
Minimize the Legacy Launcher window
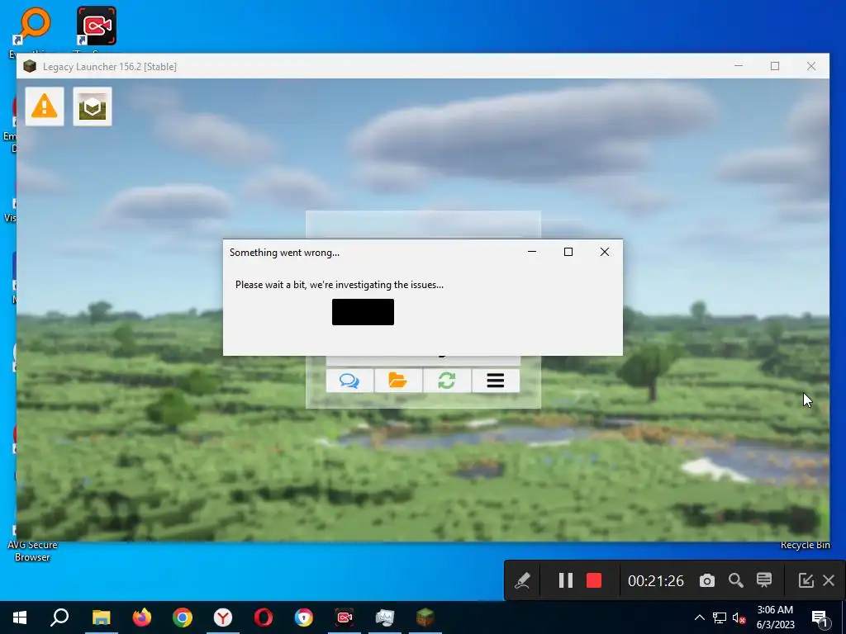tap(739, 66)
